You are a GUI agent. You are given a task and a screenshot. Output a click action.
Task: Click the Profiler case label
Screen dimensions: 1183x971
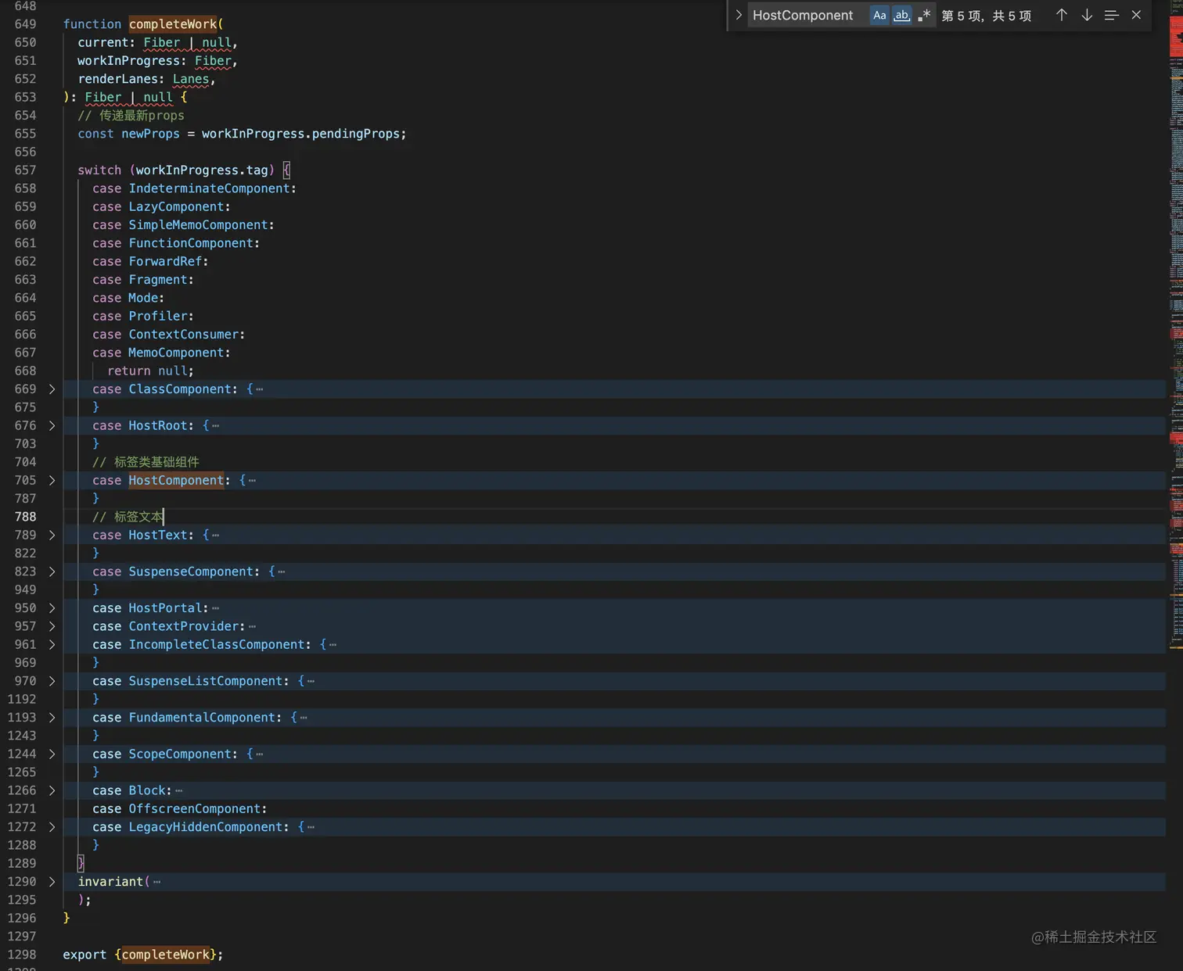[158, 317]
